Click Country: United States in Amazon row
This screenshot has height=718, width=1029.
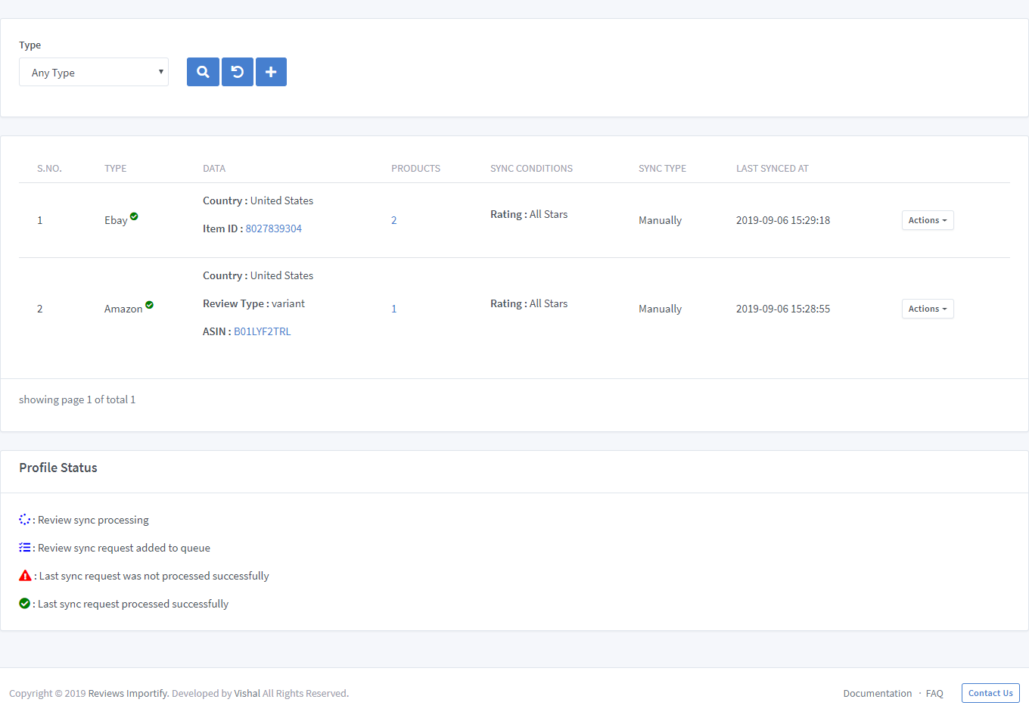click(258, 275)
